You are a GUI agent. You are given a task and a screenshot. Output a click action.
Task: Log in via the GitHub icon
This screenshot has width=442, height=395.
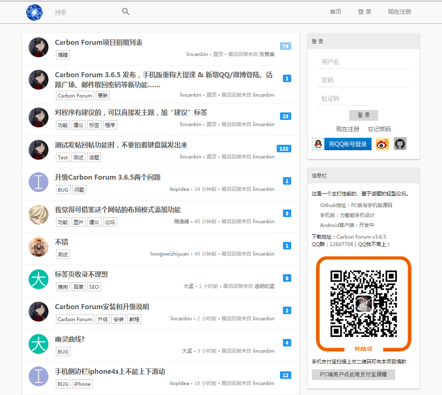coord(400,144)
